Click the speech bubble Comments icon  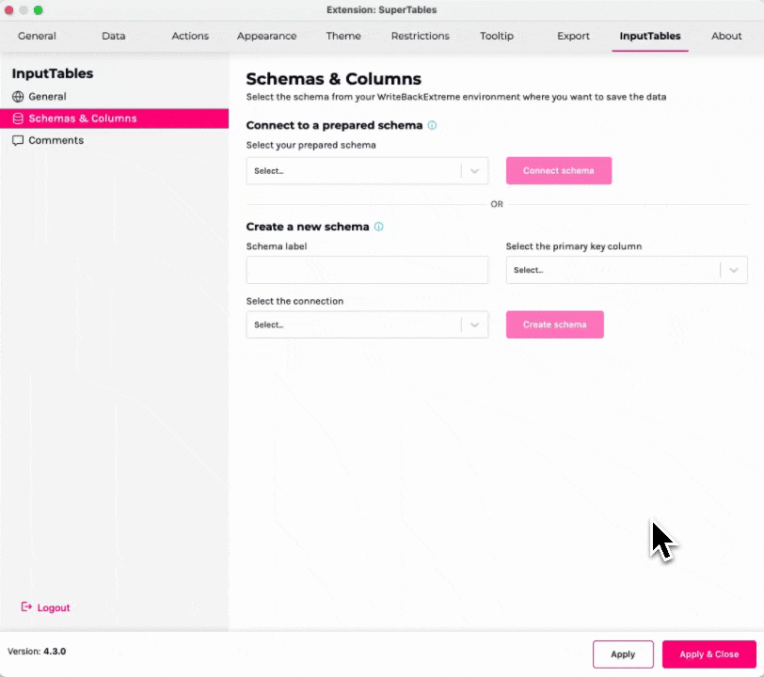coord(18,141)
